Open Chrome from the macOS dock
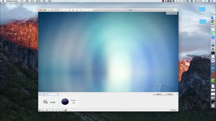Viewport: 216px width, 121px height. (213, 22)
